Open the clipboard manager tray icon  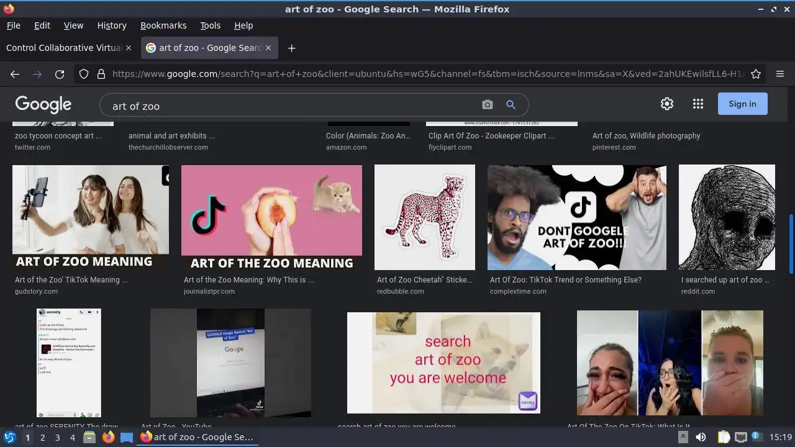724,437
